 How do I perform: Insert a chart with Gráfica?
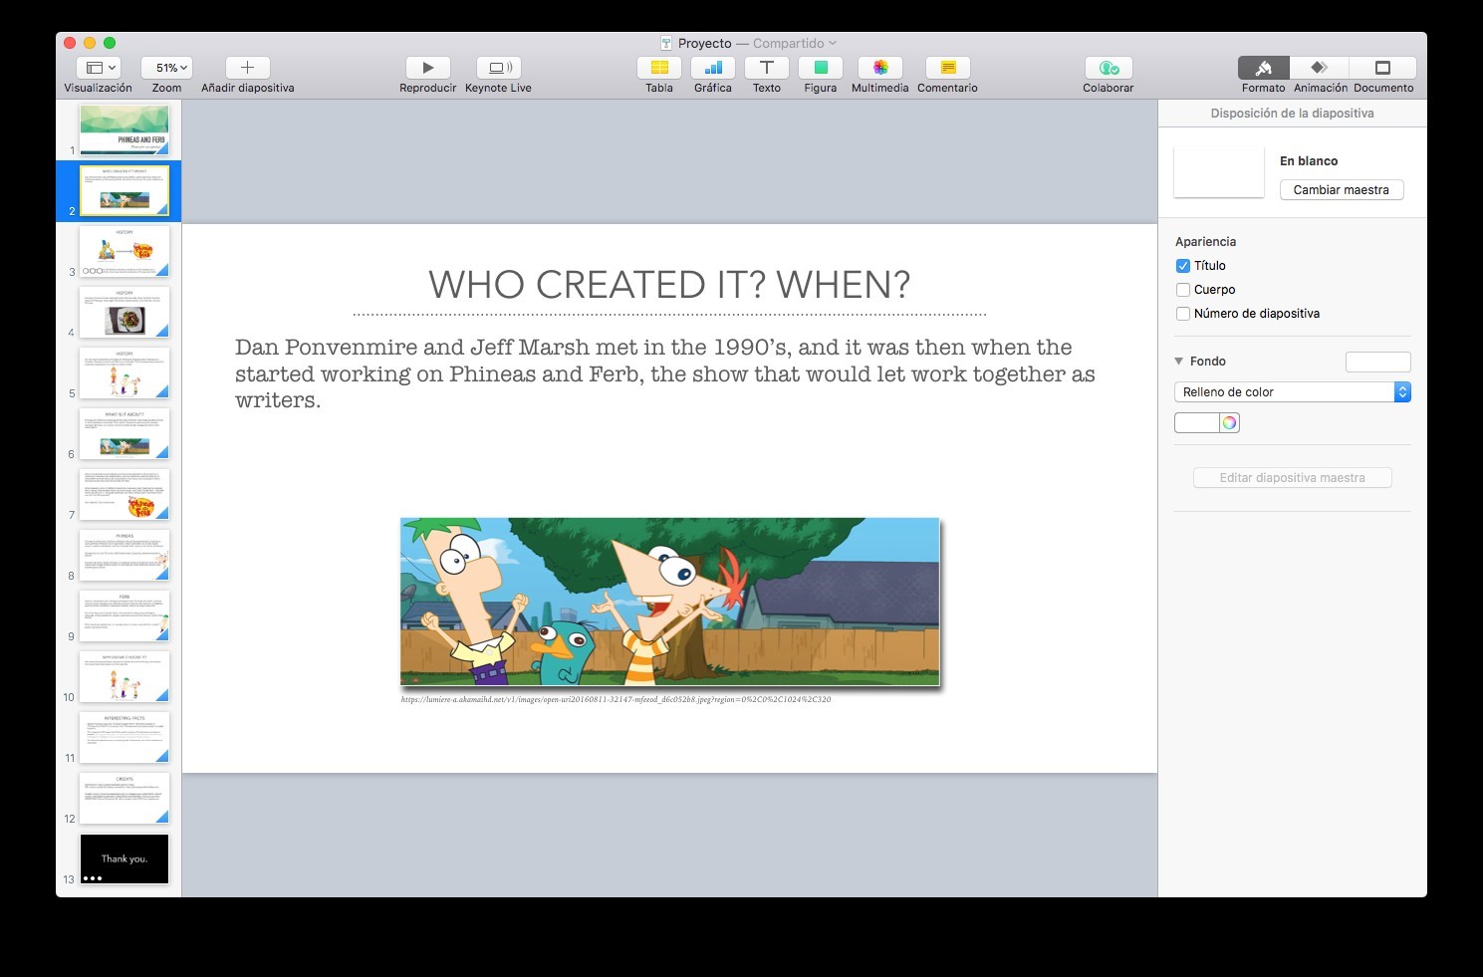click(713, 68)
